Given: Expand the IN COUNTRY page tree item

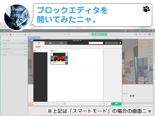Looking at the screenshot, I should point(3,49).
